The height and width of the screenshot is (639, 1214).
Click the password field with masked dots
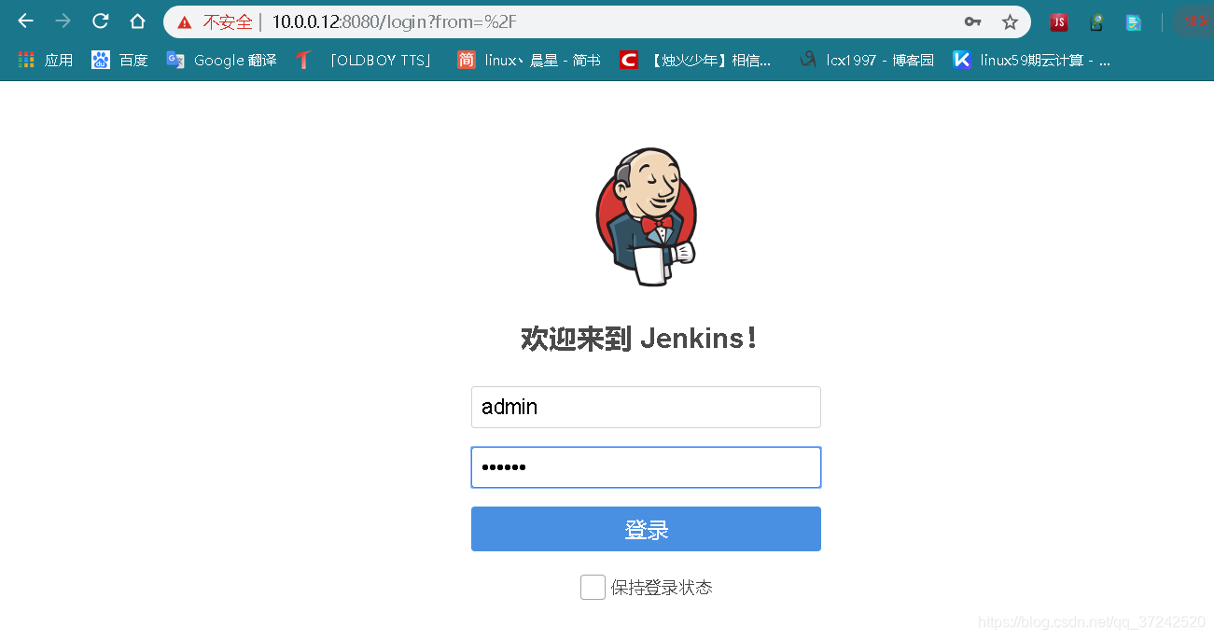[x=646, y=467]
